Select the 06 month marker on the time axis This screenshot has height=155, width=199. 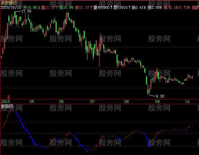(x=61, y=102)
